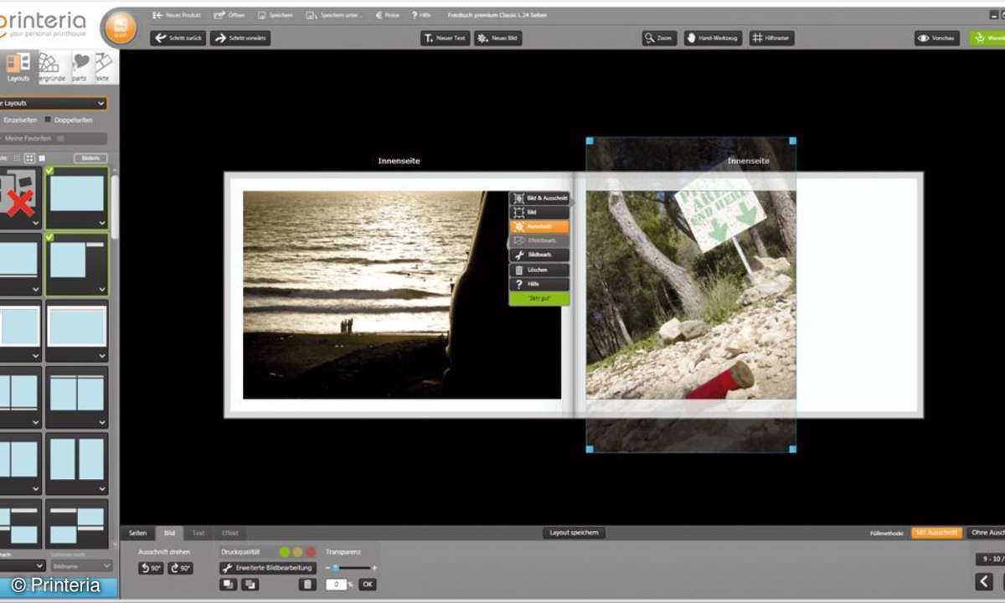Select the checked image-with-caption-bar layout

tap(76, 263)
